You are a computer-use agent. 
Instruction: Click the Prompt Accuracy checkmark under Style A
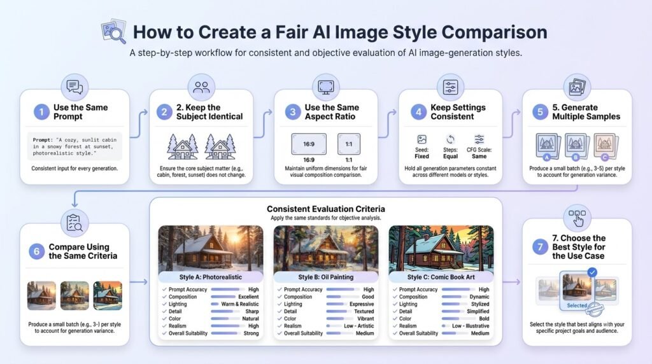(165, 289)
